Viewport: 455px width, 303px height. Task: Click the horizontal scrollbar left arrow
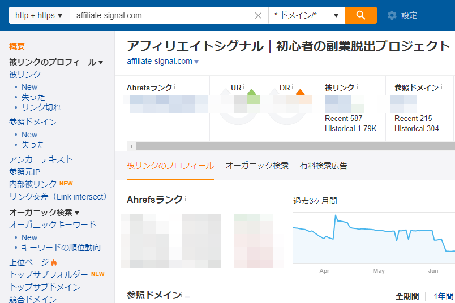[x=131, y=146]
